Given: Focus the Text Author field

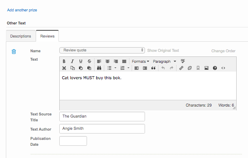Looking at the screenshot, I should 102,129.
